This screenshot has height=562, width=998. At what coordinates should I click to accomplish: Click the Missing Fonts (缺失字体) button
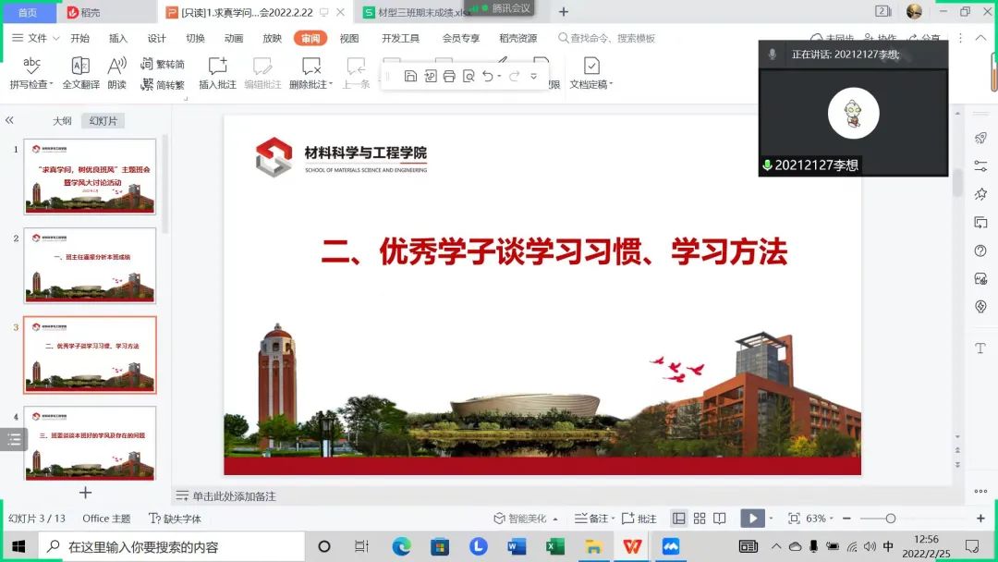(176, 519)
